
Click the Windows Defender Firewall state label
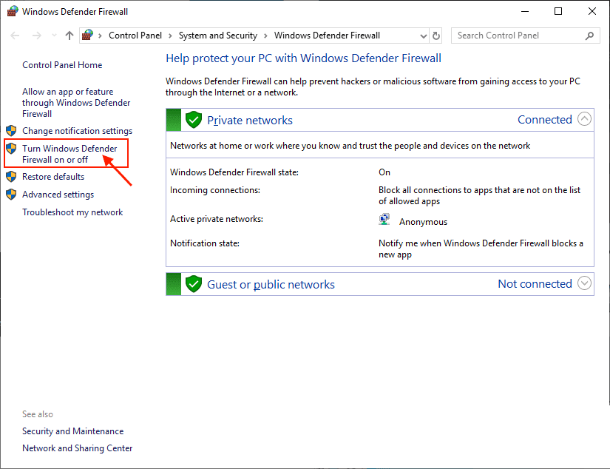(x=234, y=172)
